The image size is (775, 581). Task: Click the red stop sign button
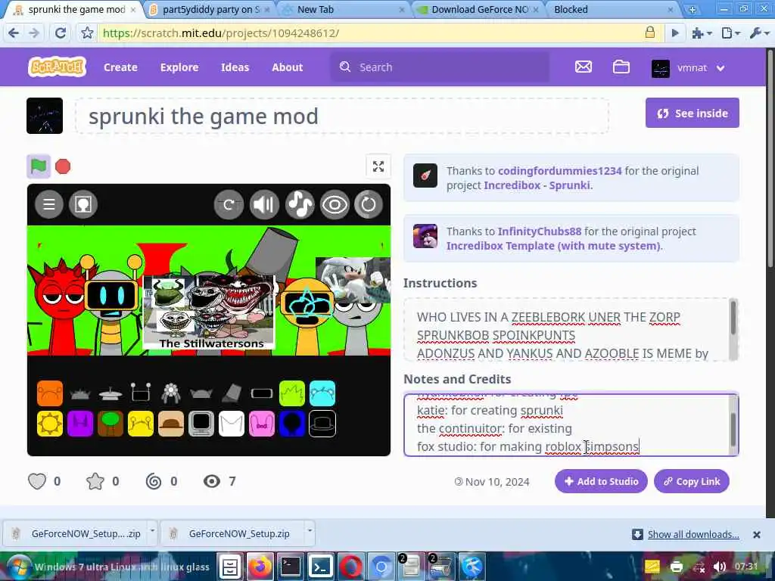63,166
